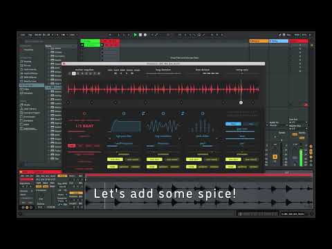332x249 pixels.
Task: Select MIDI Effects in the browser categories
Action: point(29,77)
